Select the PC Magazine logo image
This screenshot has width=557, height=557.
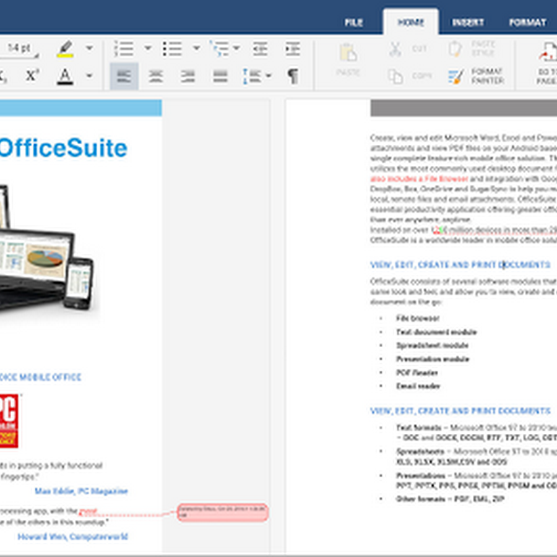[x=9, y=421]
